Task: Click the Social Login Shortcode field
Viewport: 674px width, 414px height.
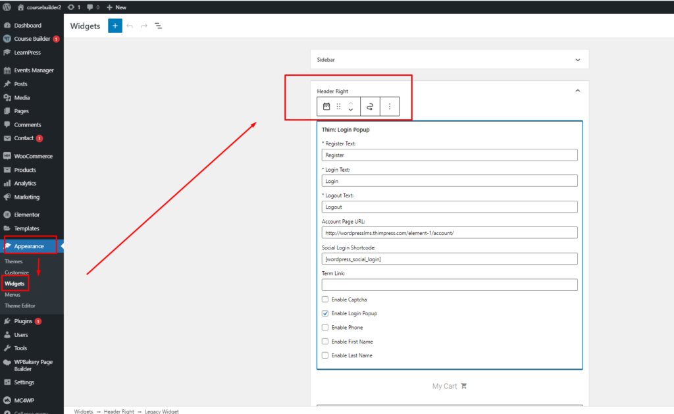Action: (450, 259)
